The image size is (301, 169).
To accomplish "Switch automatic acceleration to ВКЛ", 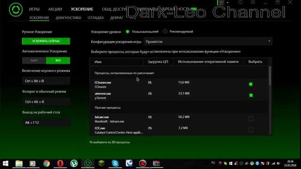I will pos(58,61).
